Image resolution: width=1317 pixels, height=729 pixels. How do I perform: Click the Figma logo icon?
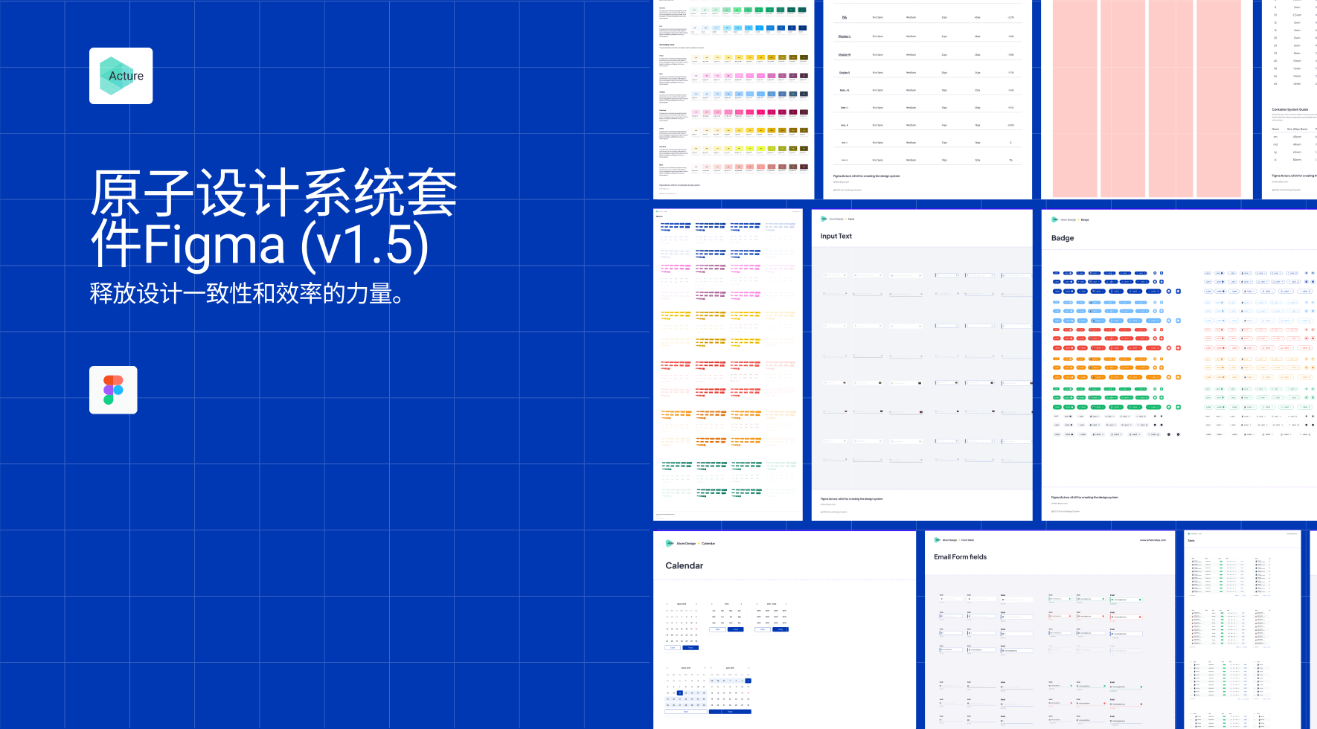click(x=113, y=390)
